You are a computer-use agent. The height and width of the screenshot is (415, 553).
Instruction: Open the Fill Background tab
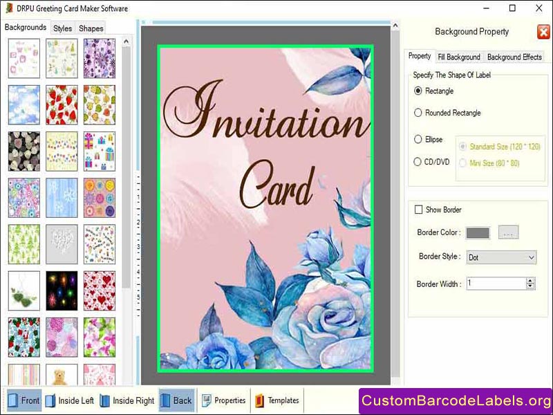(458, 57)
